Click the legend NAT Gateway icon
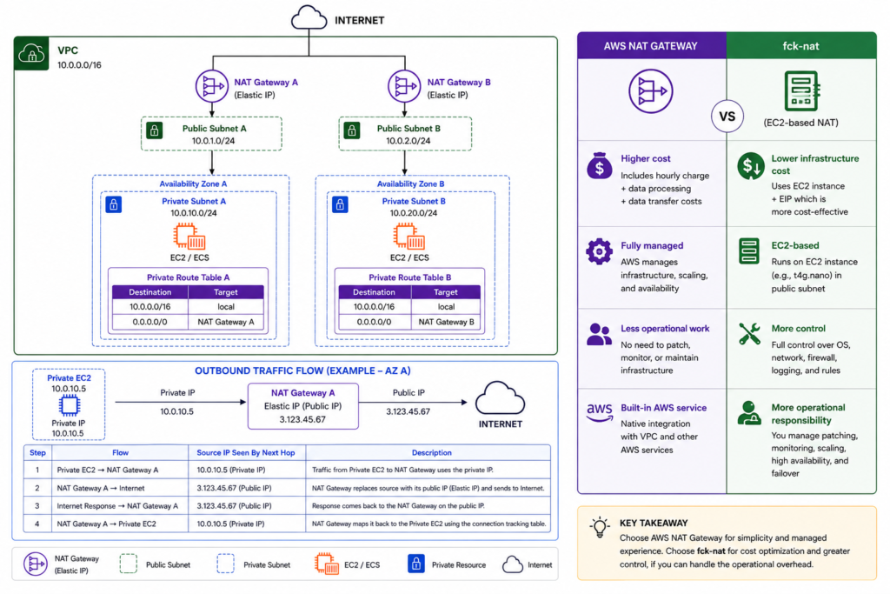This screenshot has width=890, height=594. pos(35,564)
